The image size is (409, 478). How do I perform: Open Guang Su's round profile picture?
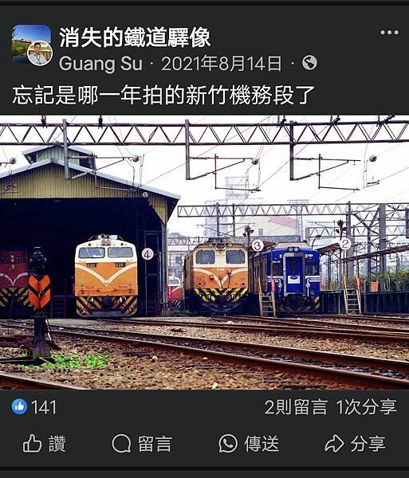40,53
